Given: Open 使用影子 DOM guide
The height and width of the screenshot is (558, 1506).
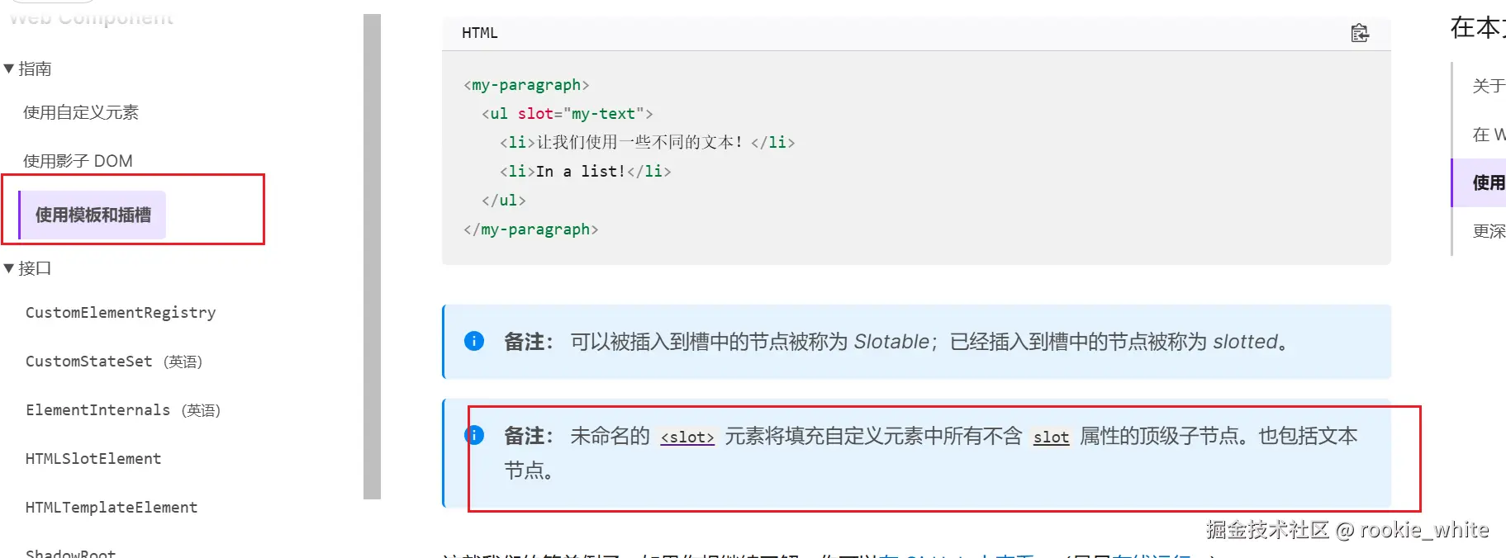Looking at the screenshot, I should 78,161.
